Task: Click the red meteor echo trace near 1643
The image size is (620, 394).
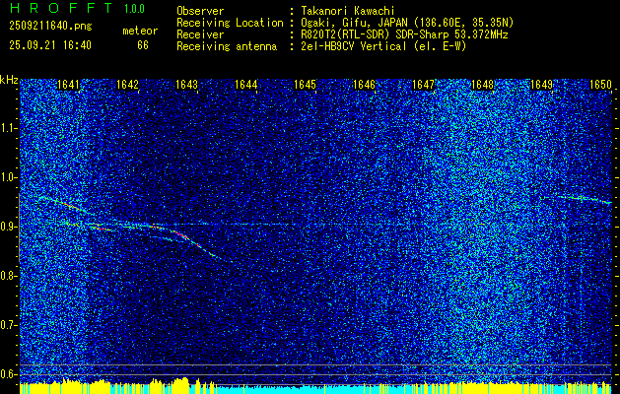Action: [x=180, y=234]
